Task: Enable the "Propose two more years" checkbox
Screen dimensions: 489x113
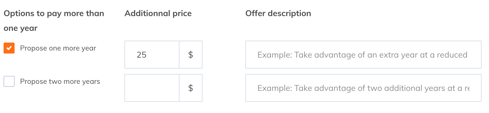Action: pos(9,81)
